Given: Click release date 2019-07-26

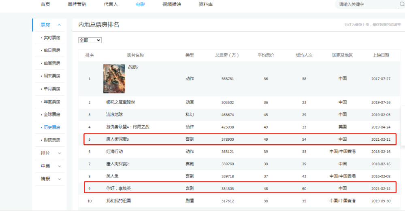Looking at the screenshot, I should [x=381, y=102].
